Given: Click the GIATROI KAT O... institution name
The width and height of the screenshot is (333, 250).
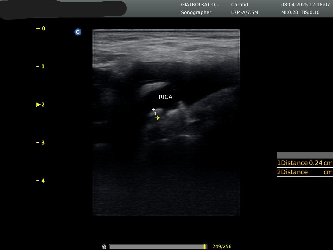Looking at the screenshot, I should [200, 5].
